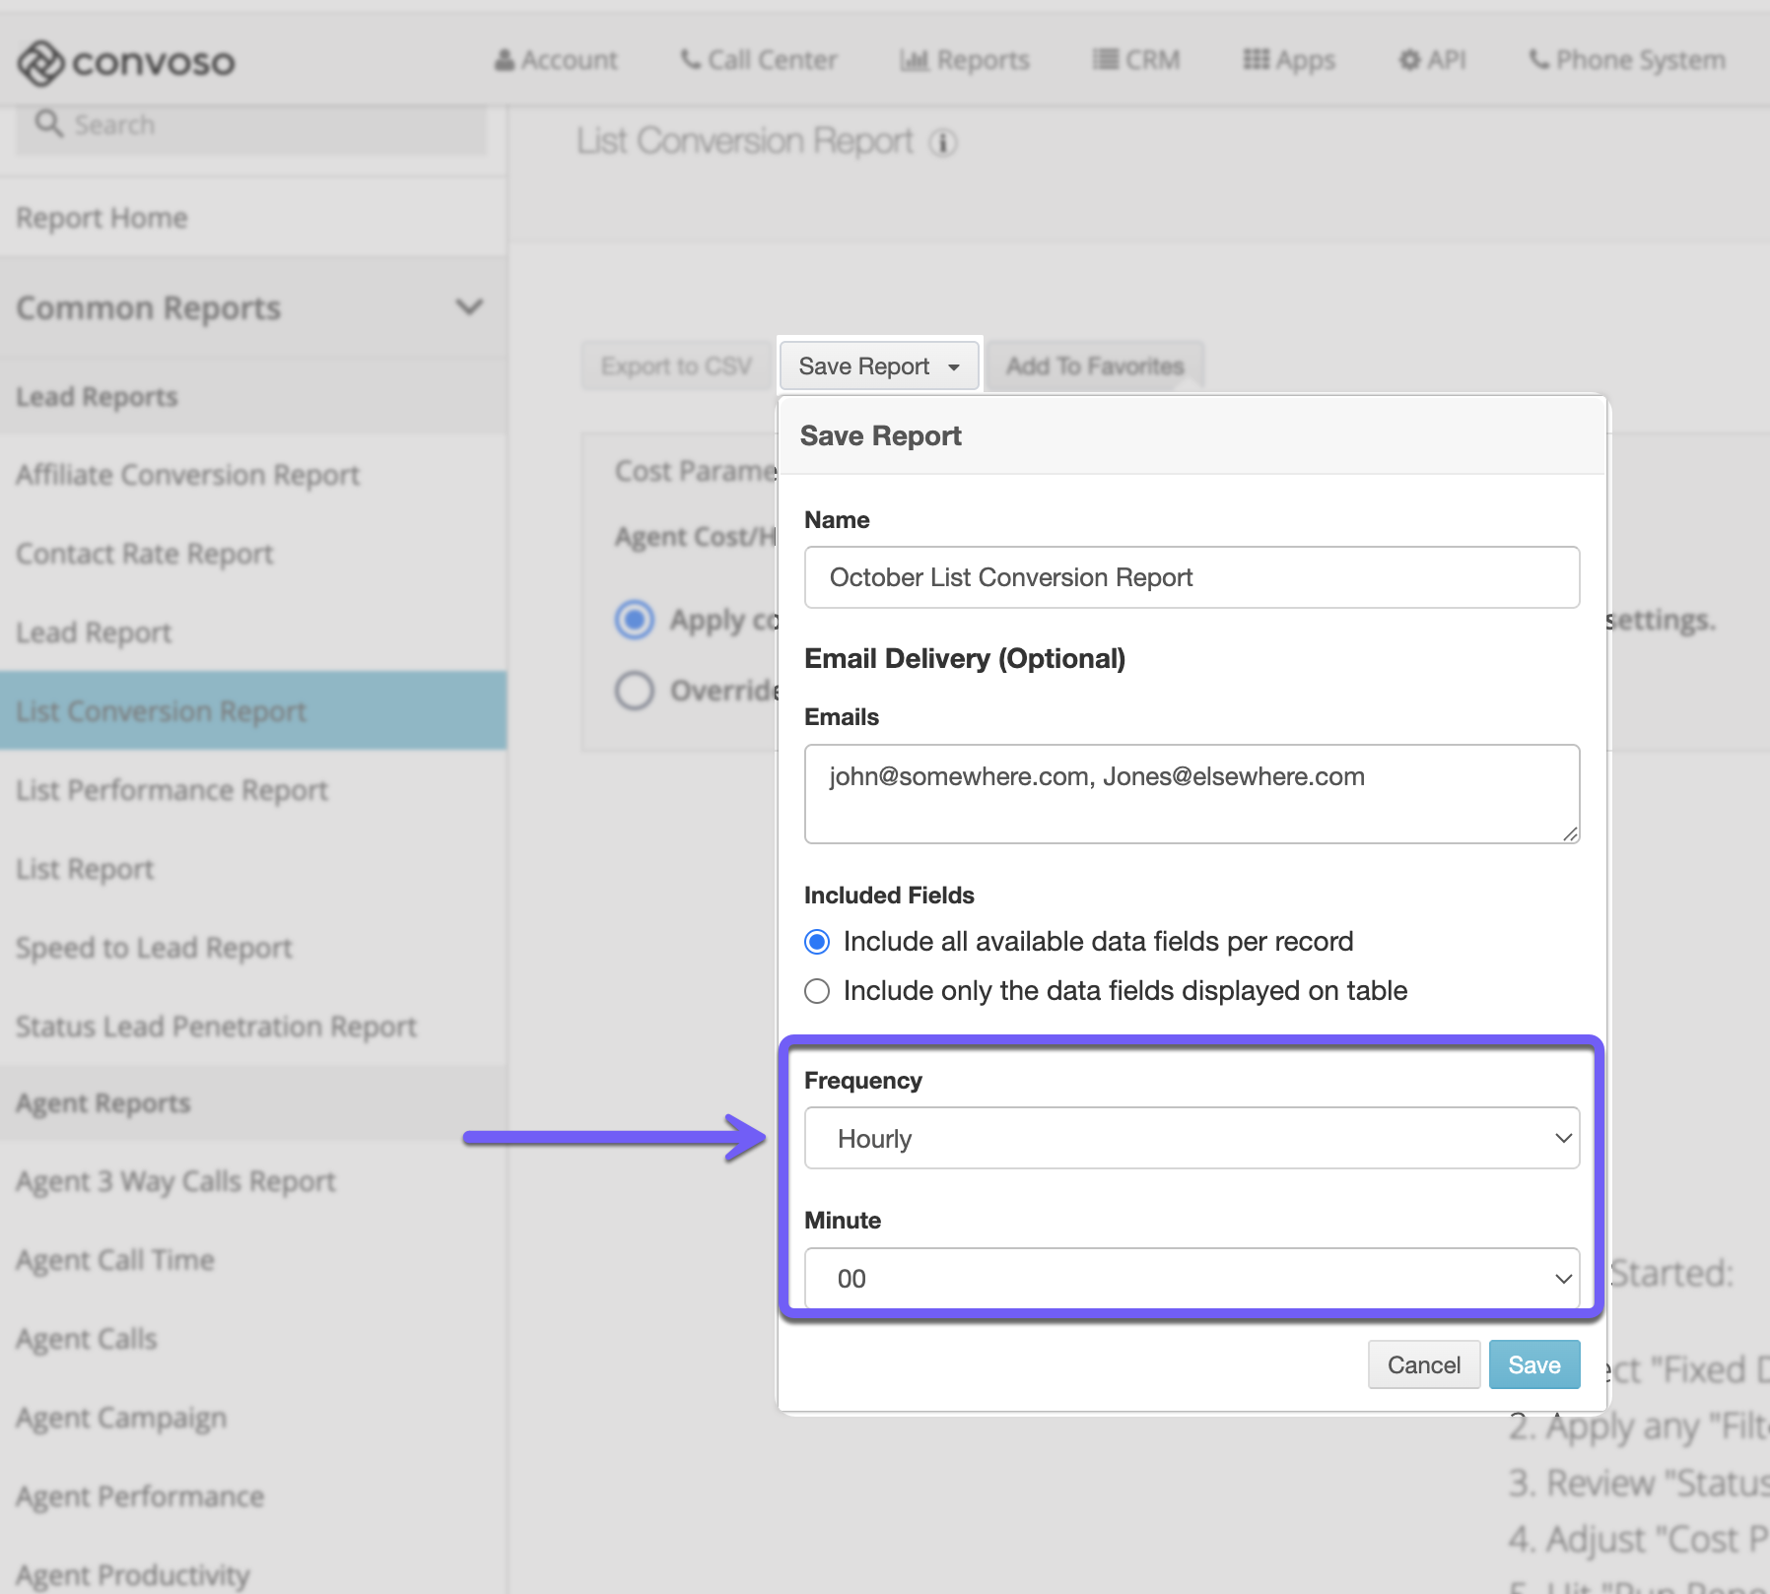
Task: Click the Save button in dialog
Action: click(x=1533, y=1365)
